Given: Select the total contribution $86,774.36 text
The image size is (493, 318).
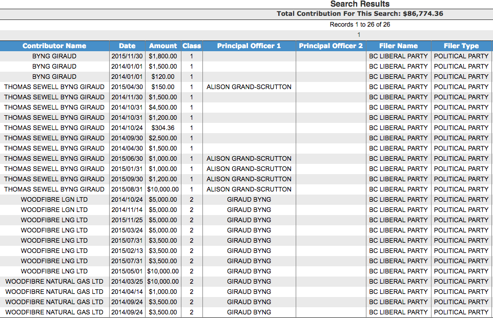Looking at the screenshot, I should [x=423, y=14].
